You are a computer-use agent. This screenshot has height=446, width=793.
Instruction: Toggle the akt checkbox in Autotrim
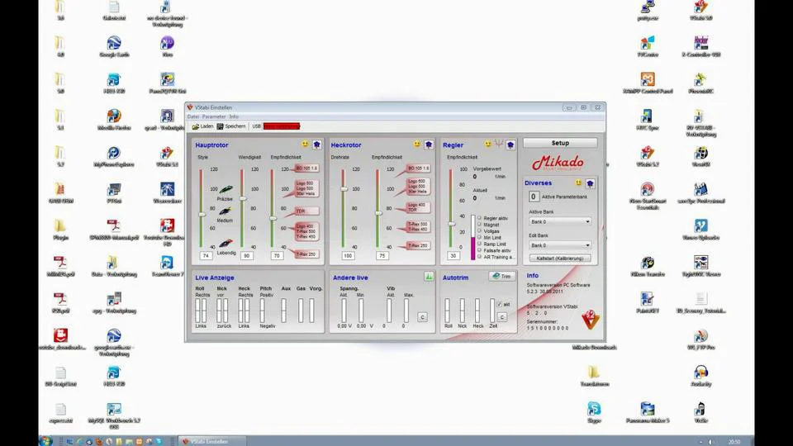[500, 305]
